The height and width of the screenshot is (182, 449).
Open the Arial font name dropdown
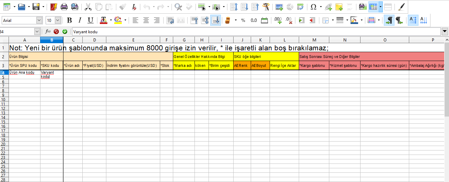tap(39, 21)
